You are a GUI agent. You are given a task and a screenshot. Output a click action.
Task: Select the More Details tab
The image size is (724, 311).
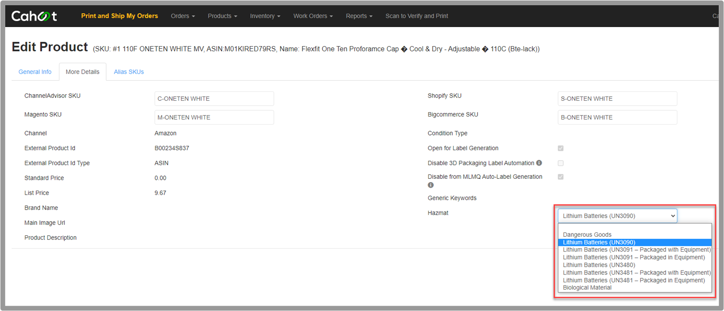83,72
